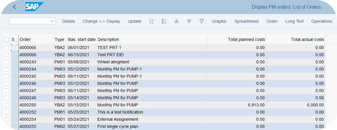The width and height of the screenshot is (337, 130).
Task: Click the Update toolbar button
Action: (135, 21)
